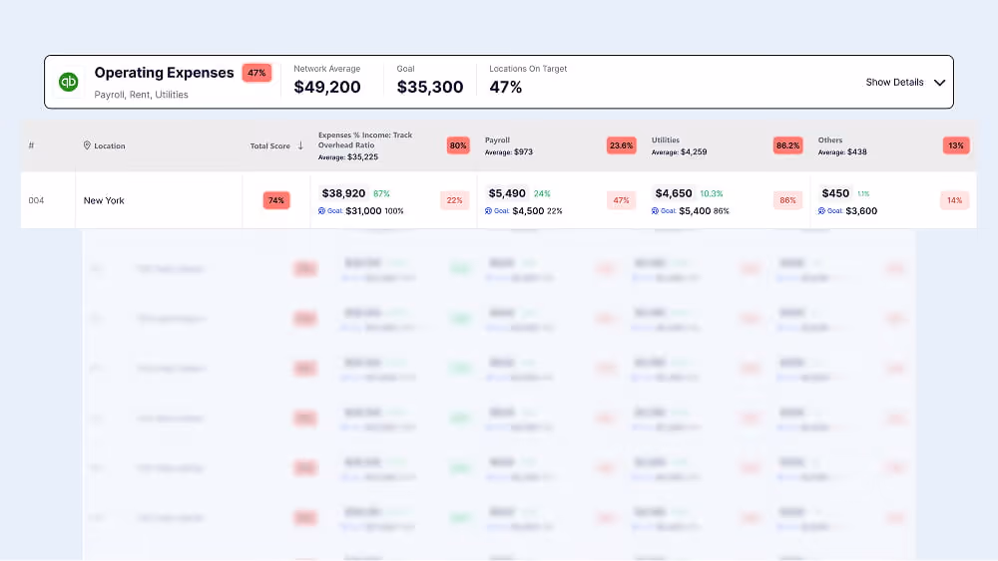Click the Total Score column header
Screen dimensions: 998x561
pyautogui.click(x=269, y=145)
